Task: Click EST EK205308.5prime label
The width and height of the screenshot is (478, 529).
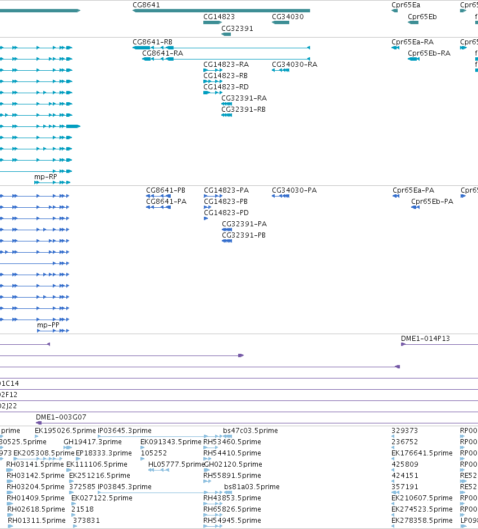Action: [x=44, y=453]
